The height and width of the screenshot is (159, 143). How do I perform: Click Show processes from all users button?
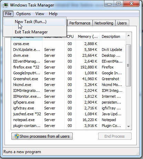click(x=42, y=136)
